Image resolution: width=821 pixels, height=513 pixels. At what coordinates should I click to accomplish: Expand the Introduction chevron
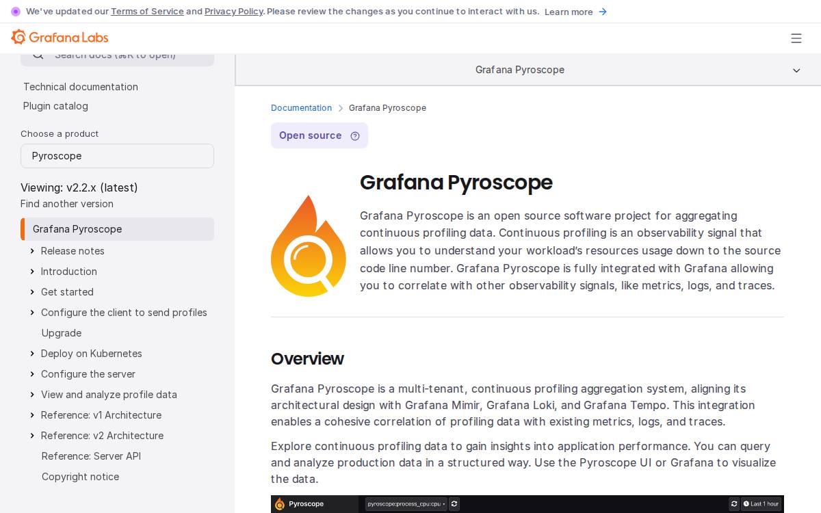[32, 272]
